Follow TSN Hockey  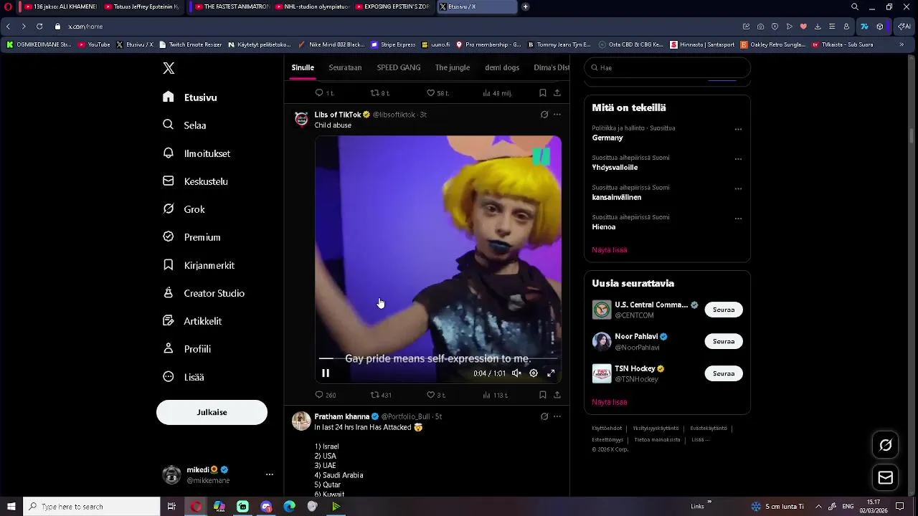pyautogui.click(x=724, y=373)
